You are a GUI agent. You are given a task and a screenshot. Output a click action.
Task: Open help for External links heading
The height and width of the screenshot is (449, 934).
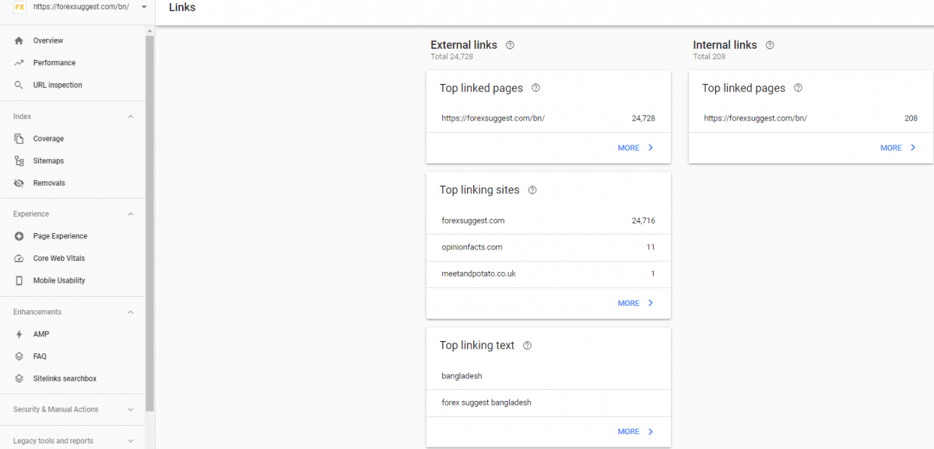tap(510, 45)
